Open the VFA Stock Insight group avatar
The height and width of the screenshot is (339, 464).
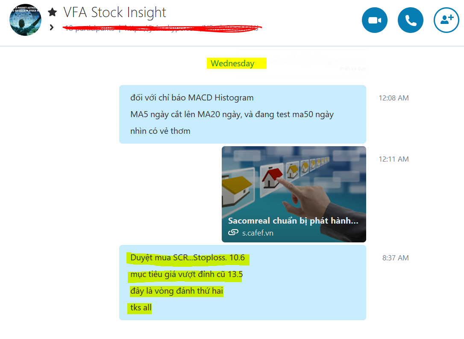pos(25,20)
